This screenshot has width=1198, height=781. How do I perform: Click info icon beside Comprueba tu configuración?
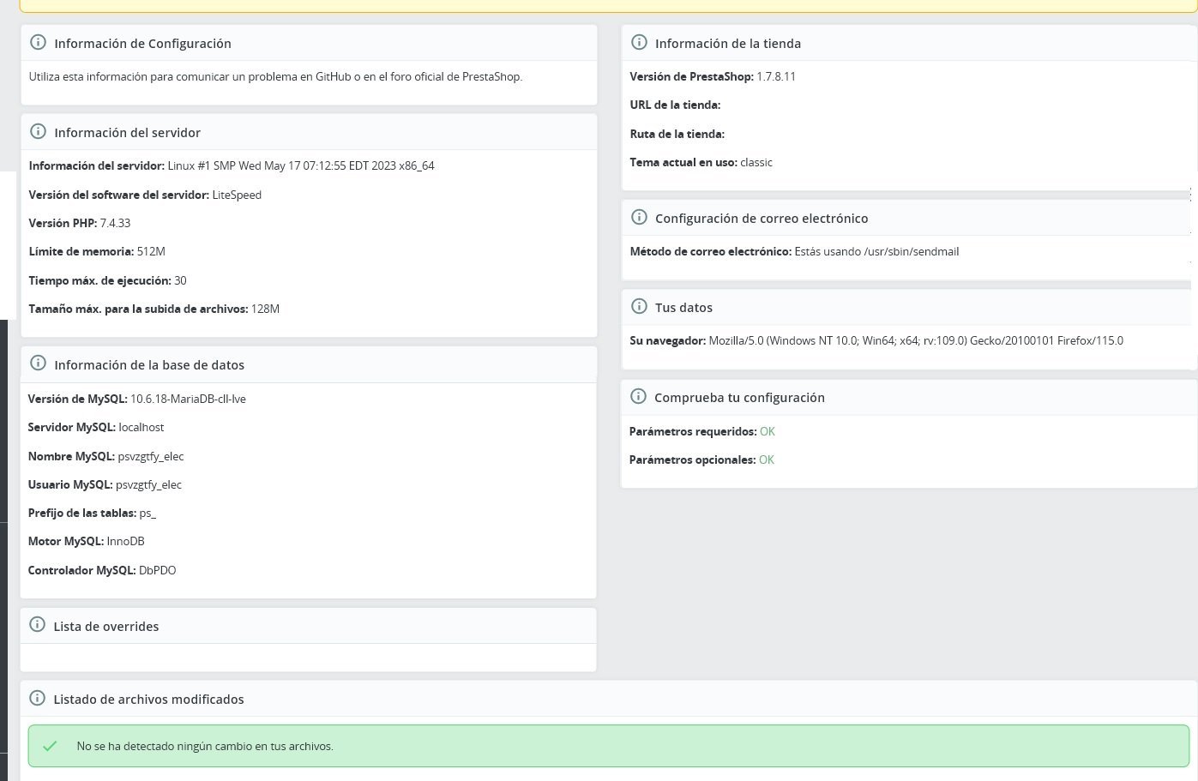(x=638, y=397)
